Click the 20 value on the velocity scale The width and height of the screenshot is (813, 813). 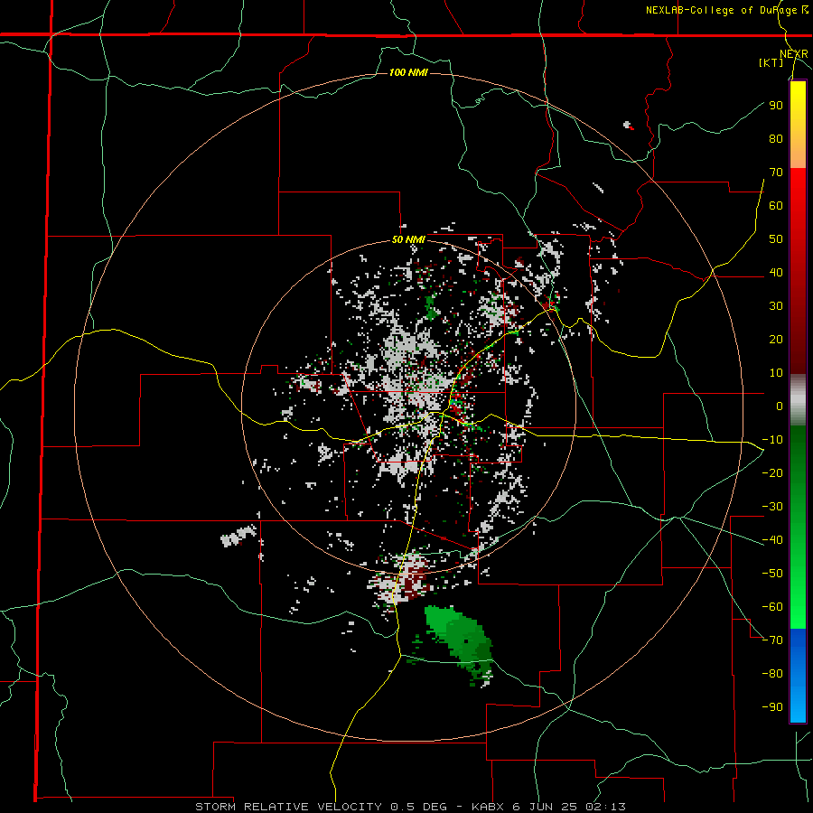[776, 339]
